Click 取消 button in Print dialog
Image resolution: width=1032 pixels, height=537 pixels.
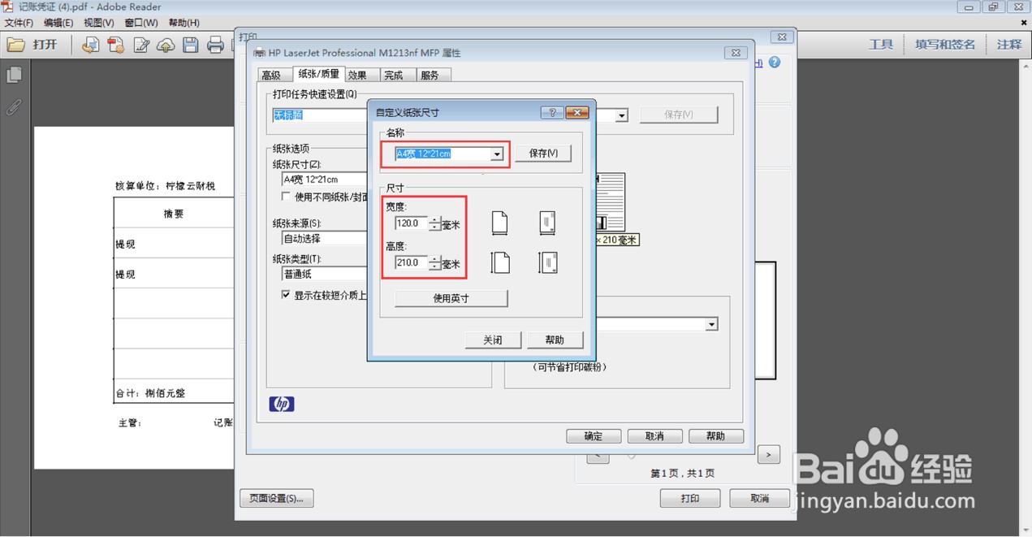coord(760,499)
